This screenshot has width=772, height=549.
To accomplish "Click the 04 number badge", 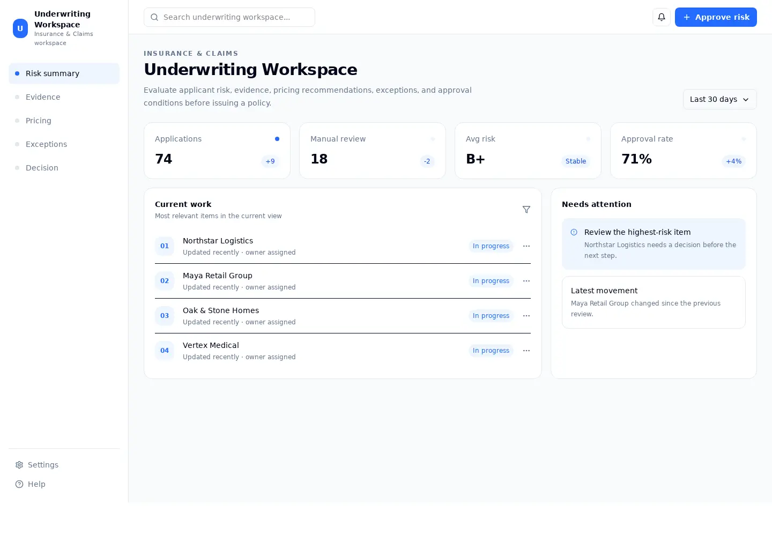I will [x=165, y=351].
